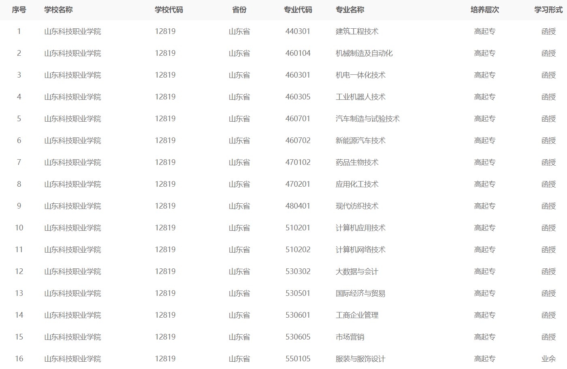The height and width of the screenshot is (369, 567).
Task: Click 函授 in the 工商企业管理 row
Action: 548,315
